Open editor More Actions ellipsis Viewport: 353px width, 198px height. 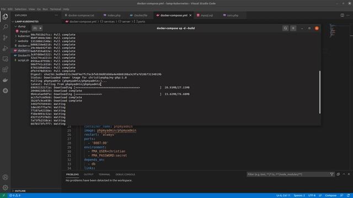click(348, 15)
